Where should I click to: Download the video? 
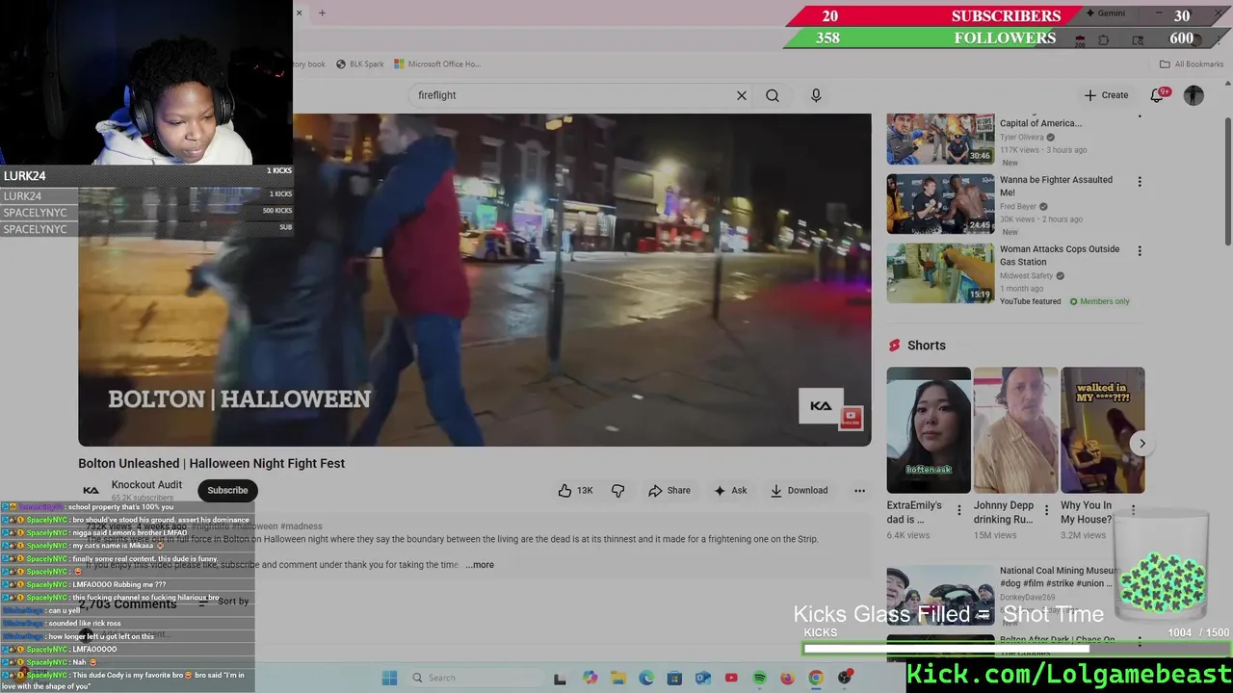click(799, 491)
